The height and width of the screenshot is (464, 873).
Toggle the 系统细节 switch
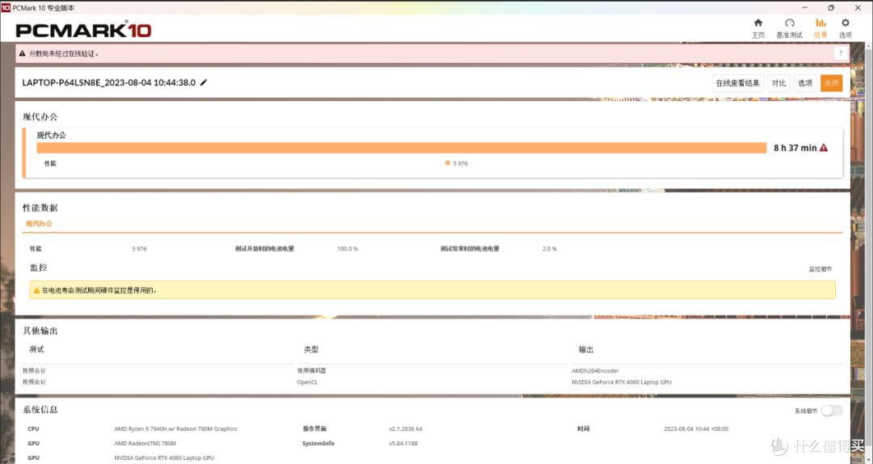pos(832,411)
